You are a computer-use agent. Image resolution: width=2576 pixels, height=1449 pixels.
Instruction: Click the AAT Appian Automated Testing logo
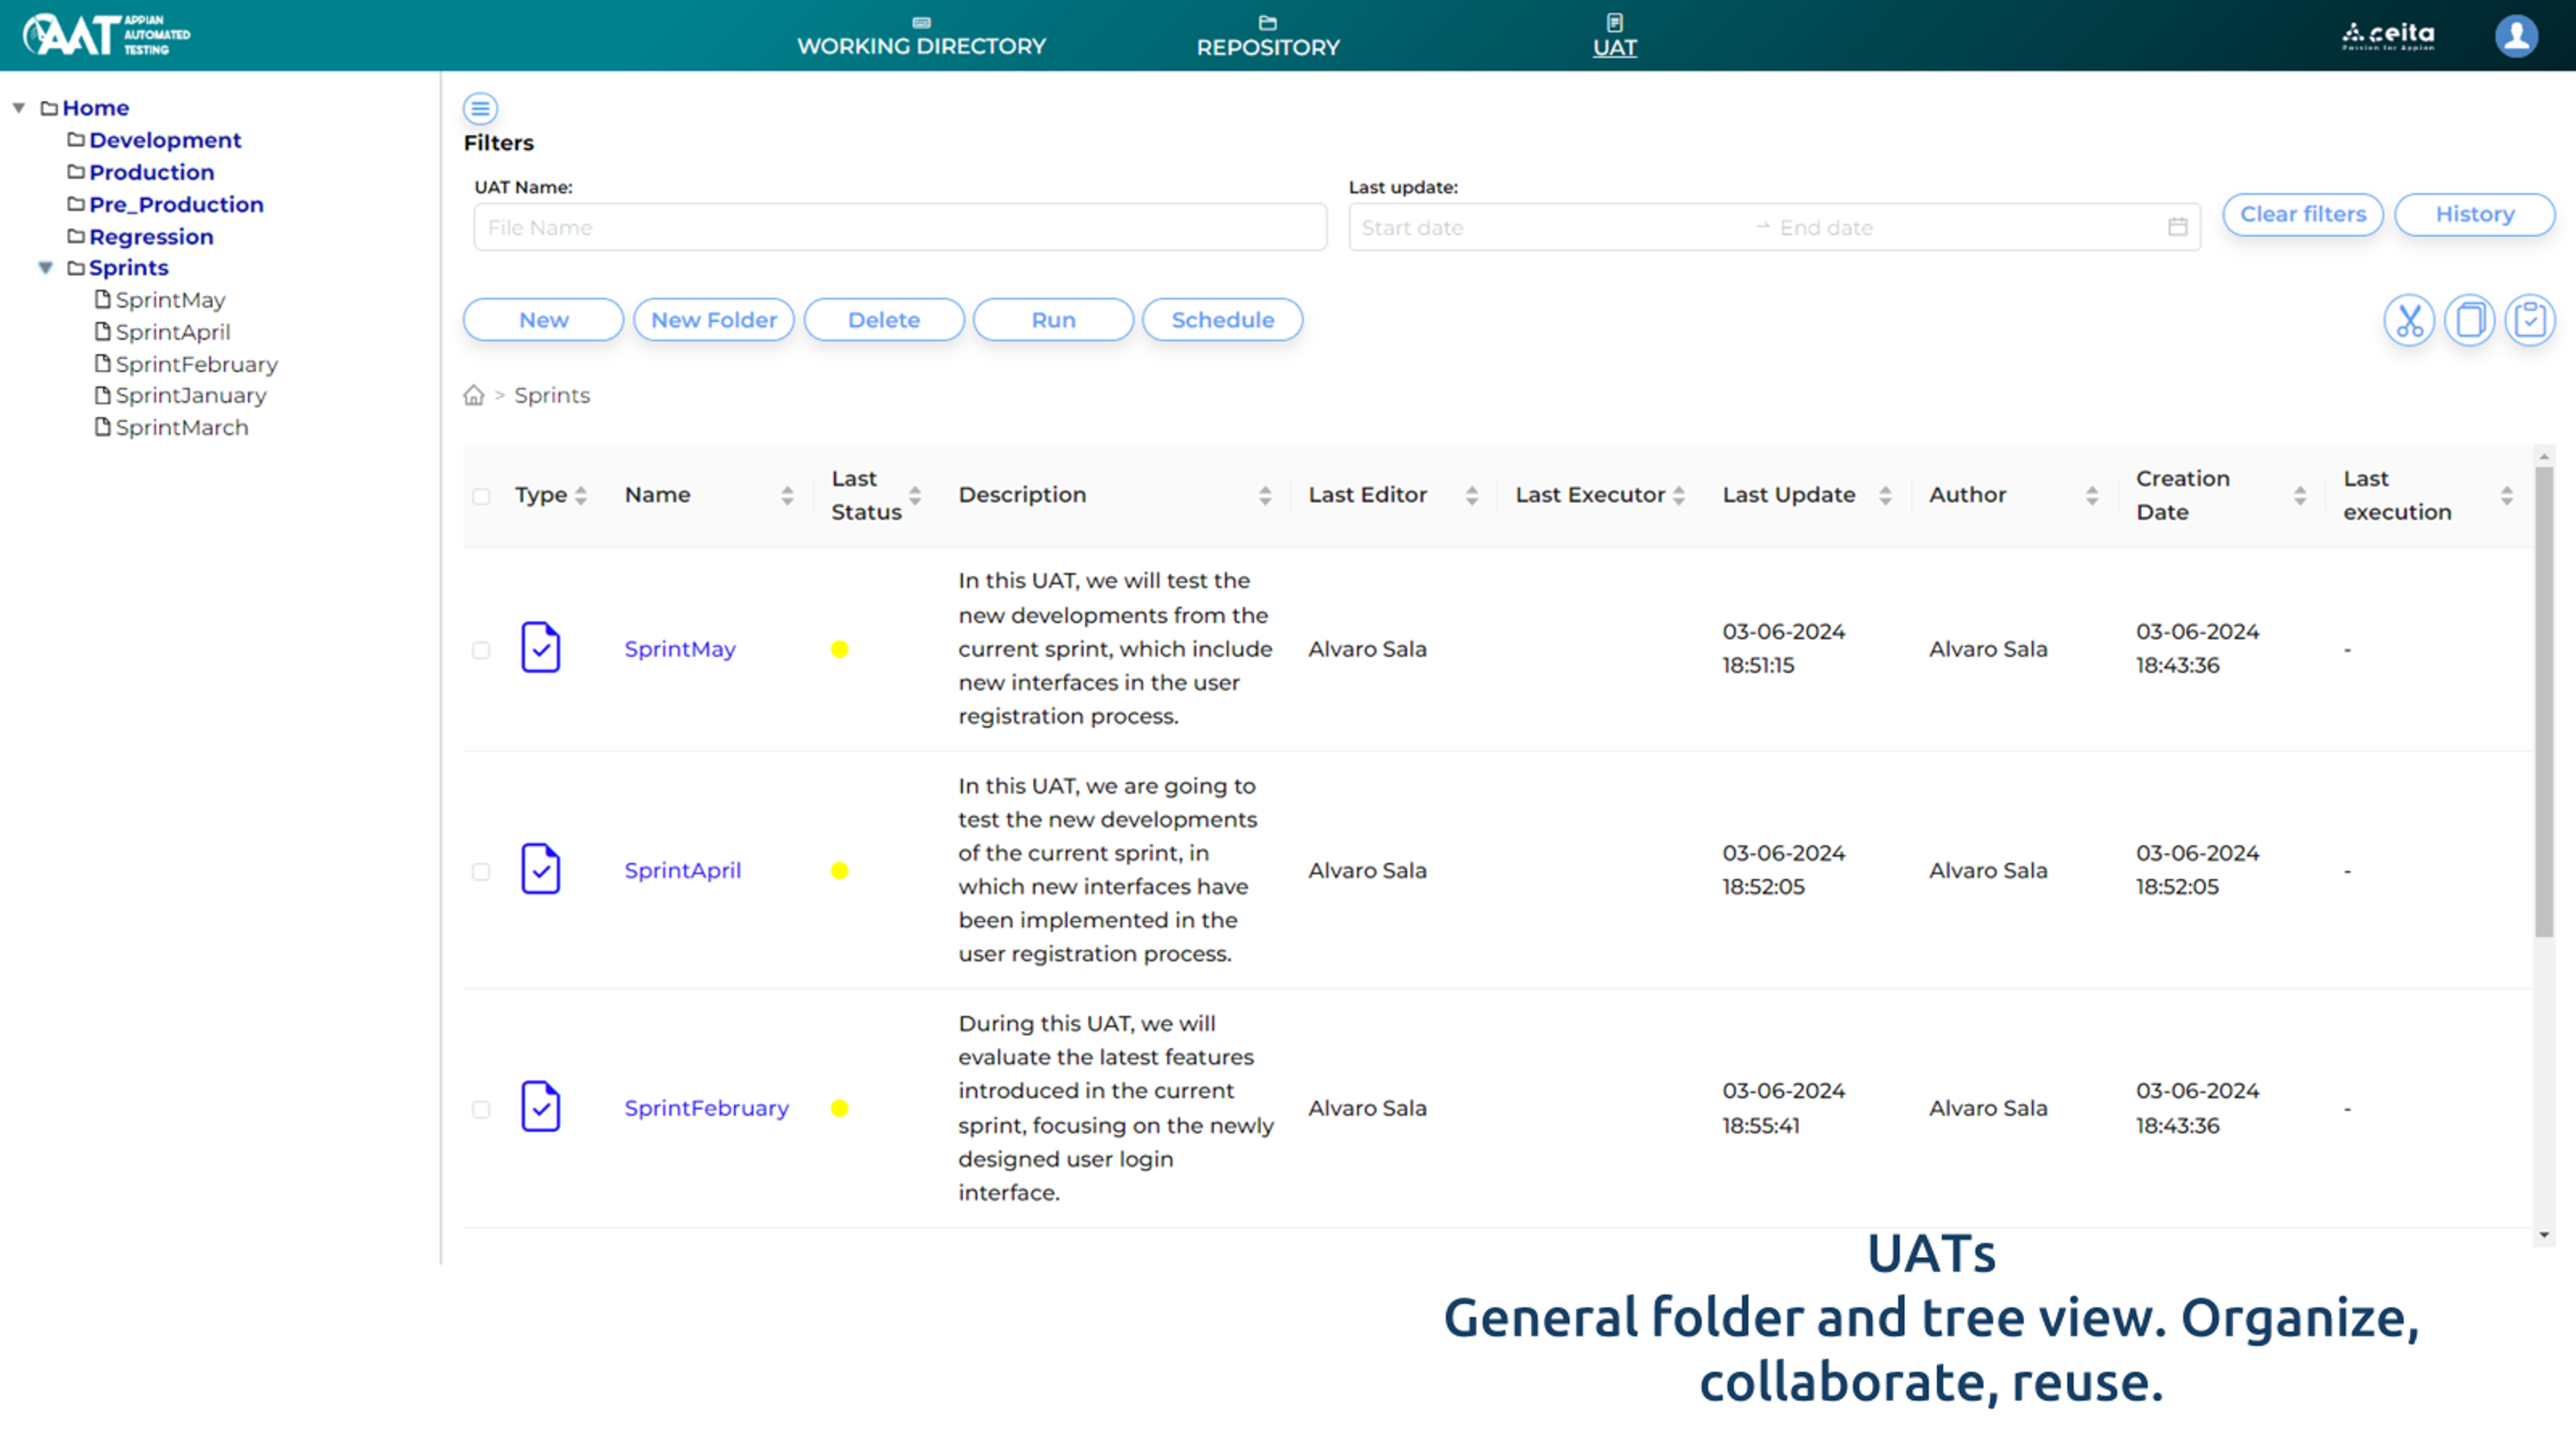[107, 35]
